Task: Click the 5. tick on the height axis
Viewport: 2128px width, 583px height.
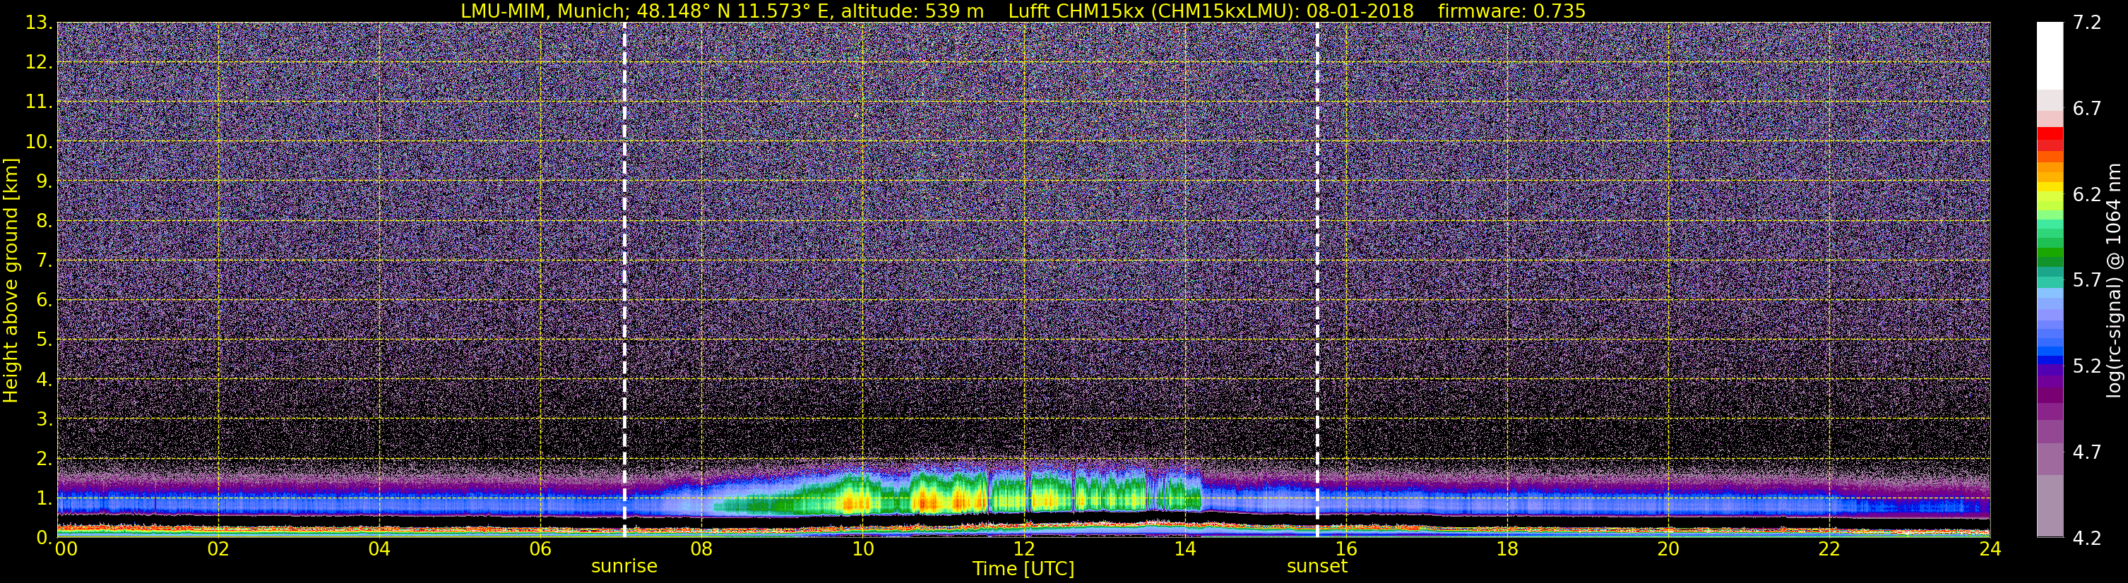Action: [x=44, y=340]
